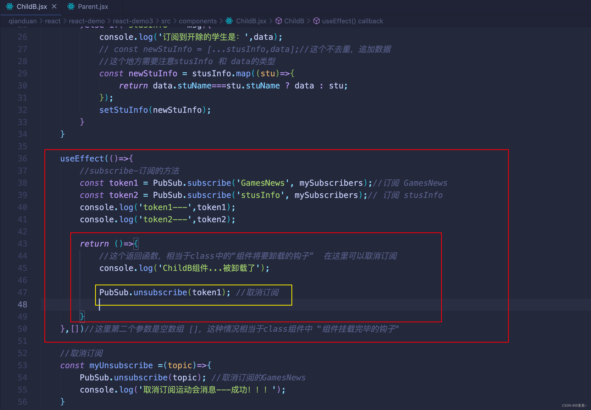This screenshot has height=410, width=591.
Task: Expand the components breadcrumb dropdown
Action: [197, 21]
